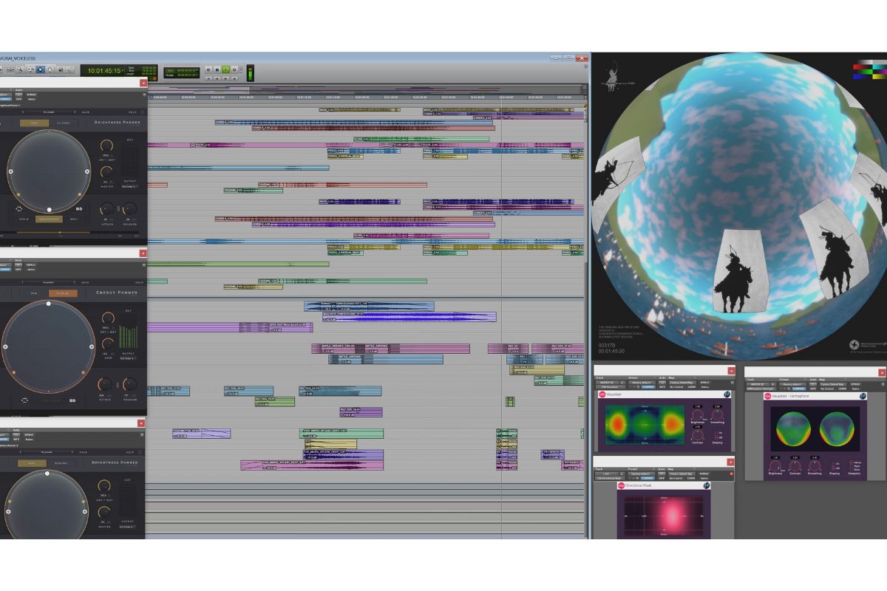This screenshot has height=591, width=887.
Task: Click the link icon between Attack and Release in top Brightness Panner
Action: [x=119, y=210]
